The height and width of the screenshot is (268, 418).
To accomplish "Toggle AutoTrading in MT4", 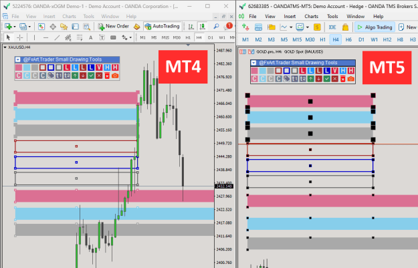I will (163, 26).
